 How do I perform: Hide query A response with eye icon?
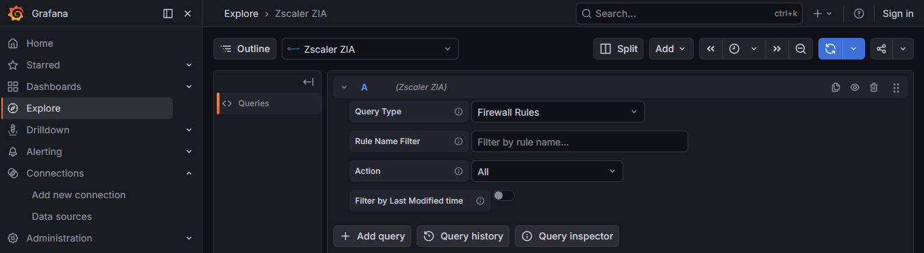click(855, 87)
